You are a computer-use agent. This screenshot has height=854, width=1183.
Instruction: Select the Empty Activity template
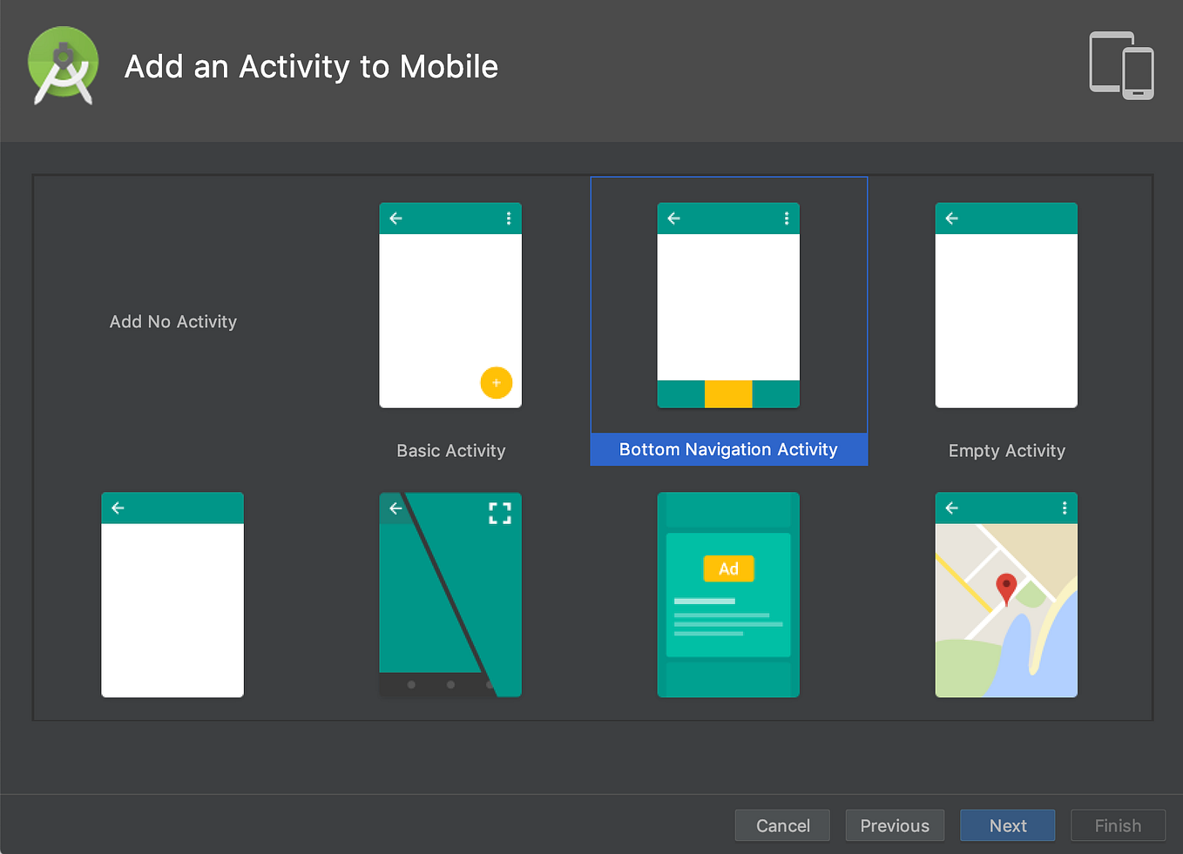pos(1006,306)
